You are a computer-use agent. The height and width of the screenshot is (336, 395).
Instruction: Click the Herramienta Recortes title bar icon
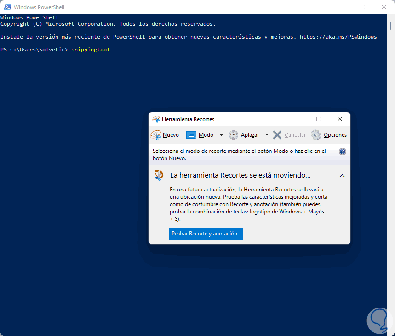[x=156, y=119]
